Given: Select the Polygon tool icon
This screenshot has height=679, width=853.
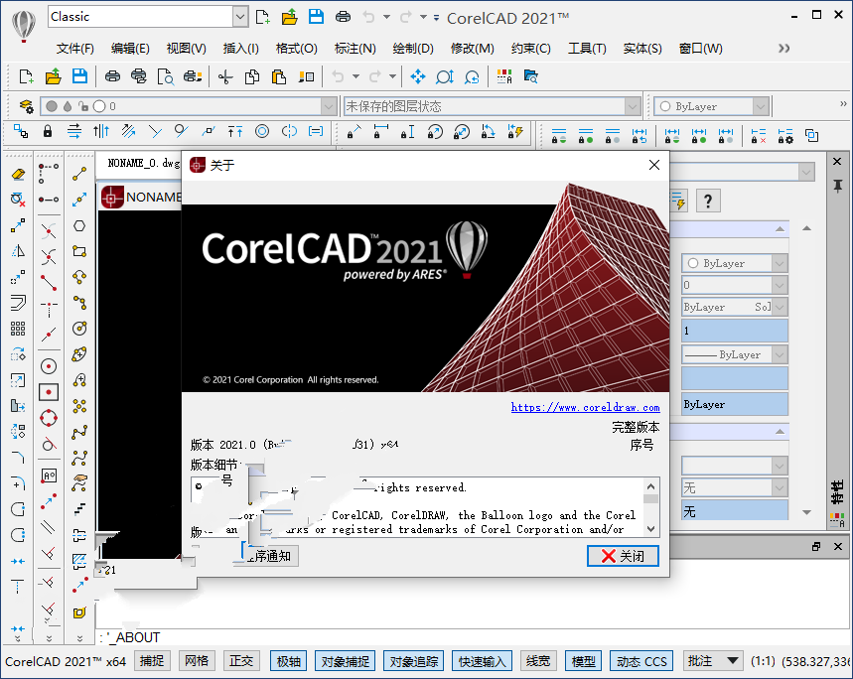Looking at the screenshot, I should point(79,225).
